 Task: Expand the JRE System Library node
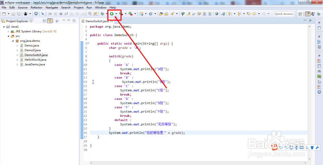(8, 32)
